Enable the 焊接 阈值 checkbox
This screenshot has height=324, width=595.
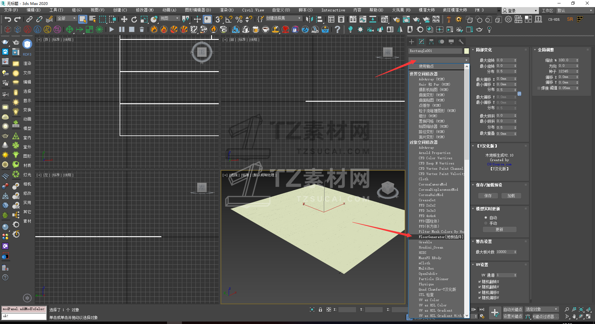(539, 88)
